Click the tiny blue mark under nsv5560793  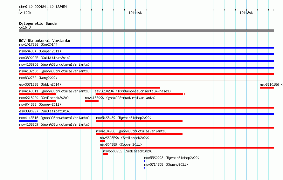(x=145, y=161)
